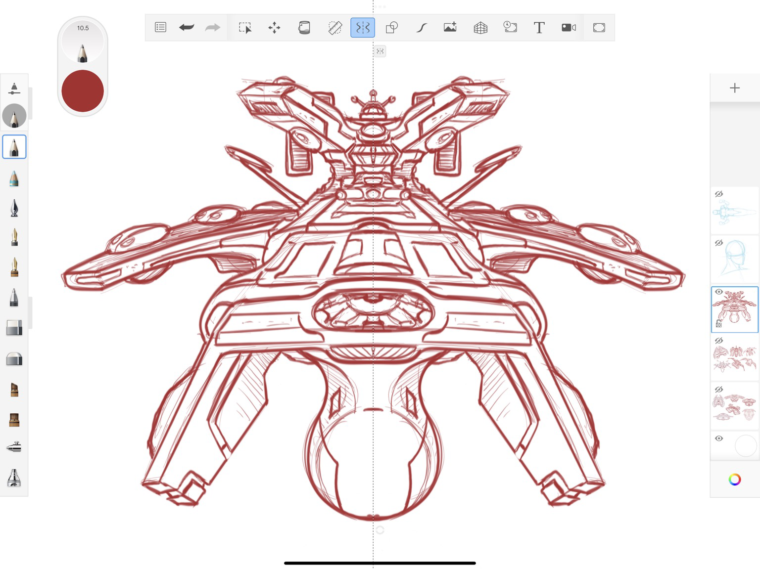Viewport: 760px width, 569px height.
Task: Turn off the Symmetry tool in the toolbar
Action: [x=363, y=28]
